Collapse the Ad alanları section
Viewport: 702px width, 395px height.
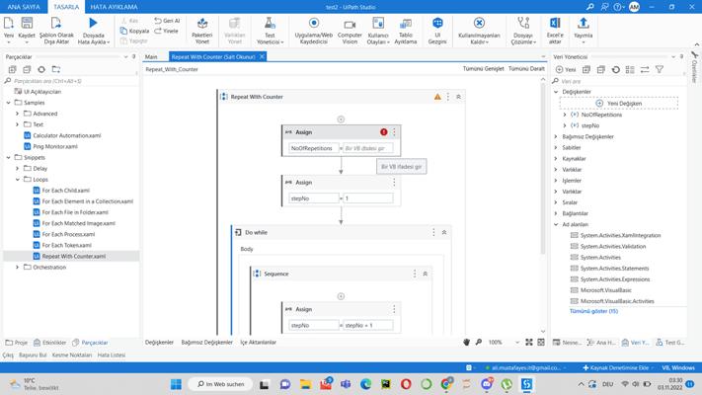point(556,224)
